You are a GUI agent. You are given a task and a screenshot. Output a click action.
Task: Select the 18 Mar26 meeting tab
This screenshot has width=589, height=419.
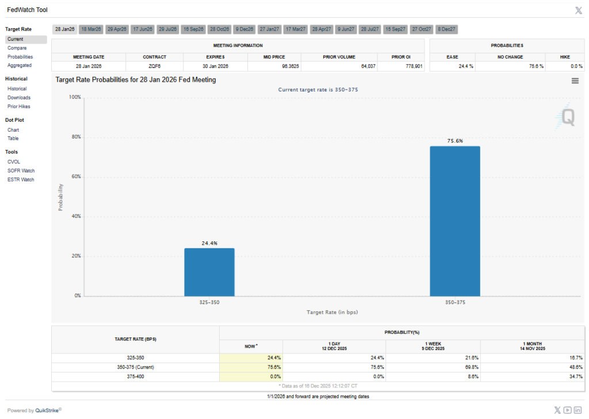click(x=91, y=29)
